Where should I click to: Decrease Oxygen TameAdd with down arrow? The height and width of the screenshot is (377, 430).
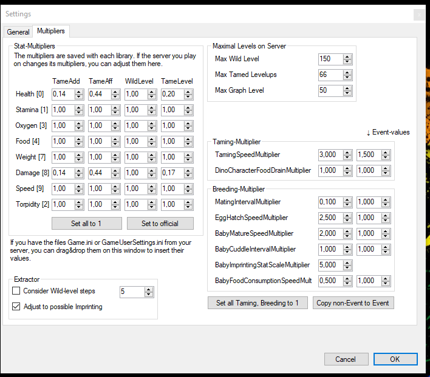(79, 128)
